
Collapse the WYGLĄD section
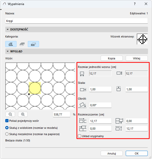pyautogui.click(x=8, y=51)
